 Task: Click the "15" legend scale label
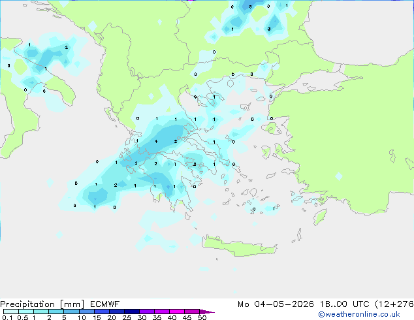tap(97, 317)
